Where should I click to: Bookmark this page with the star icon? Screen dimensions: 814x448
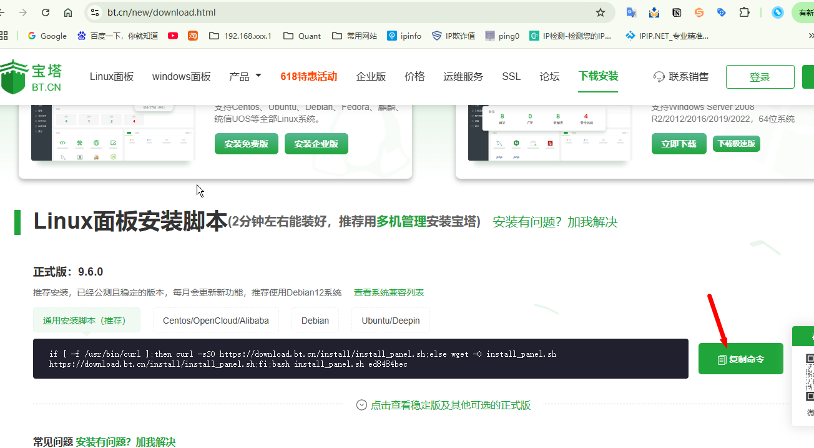(601, 12)
